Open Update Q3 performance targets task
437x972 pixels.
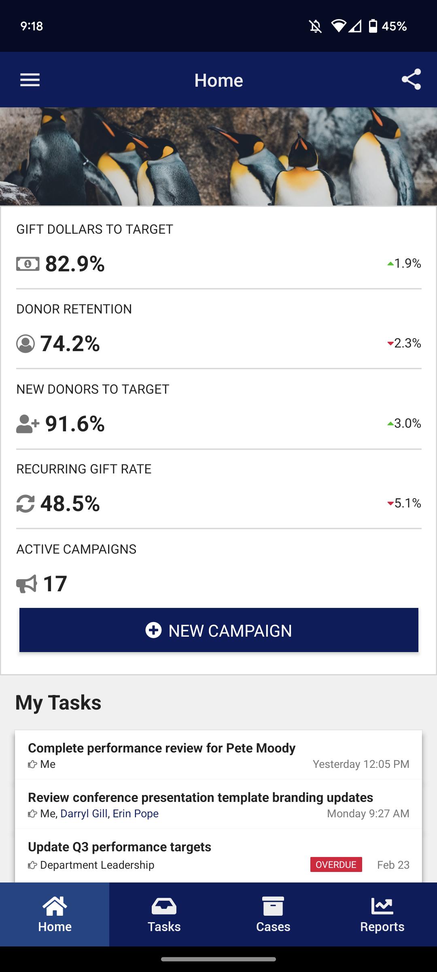(x=218, y=855)
